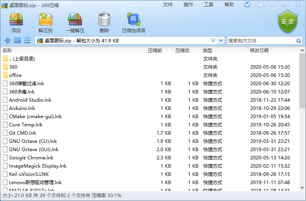Click the 360压缩 app icon in title bar
The image size is (306, 201).
point(5,5)
